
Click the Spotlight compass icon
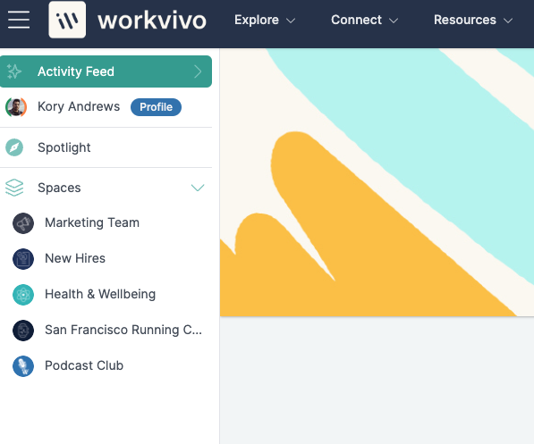(14, 147)
